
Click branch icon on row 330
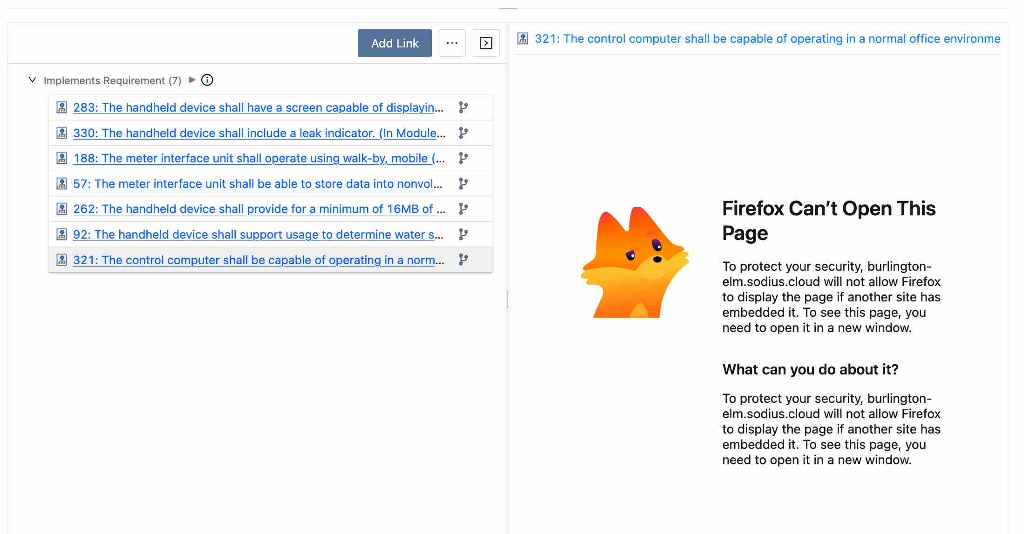(x=463, y=133)
